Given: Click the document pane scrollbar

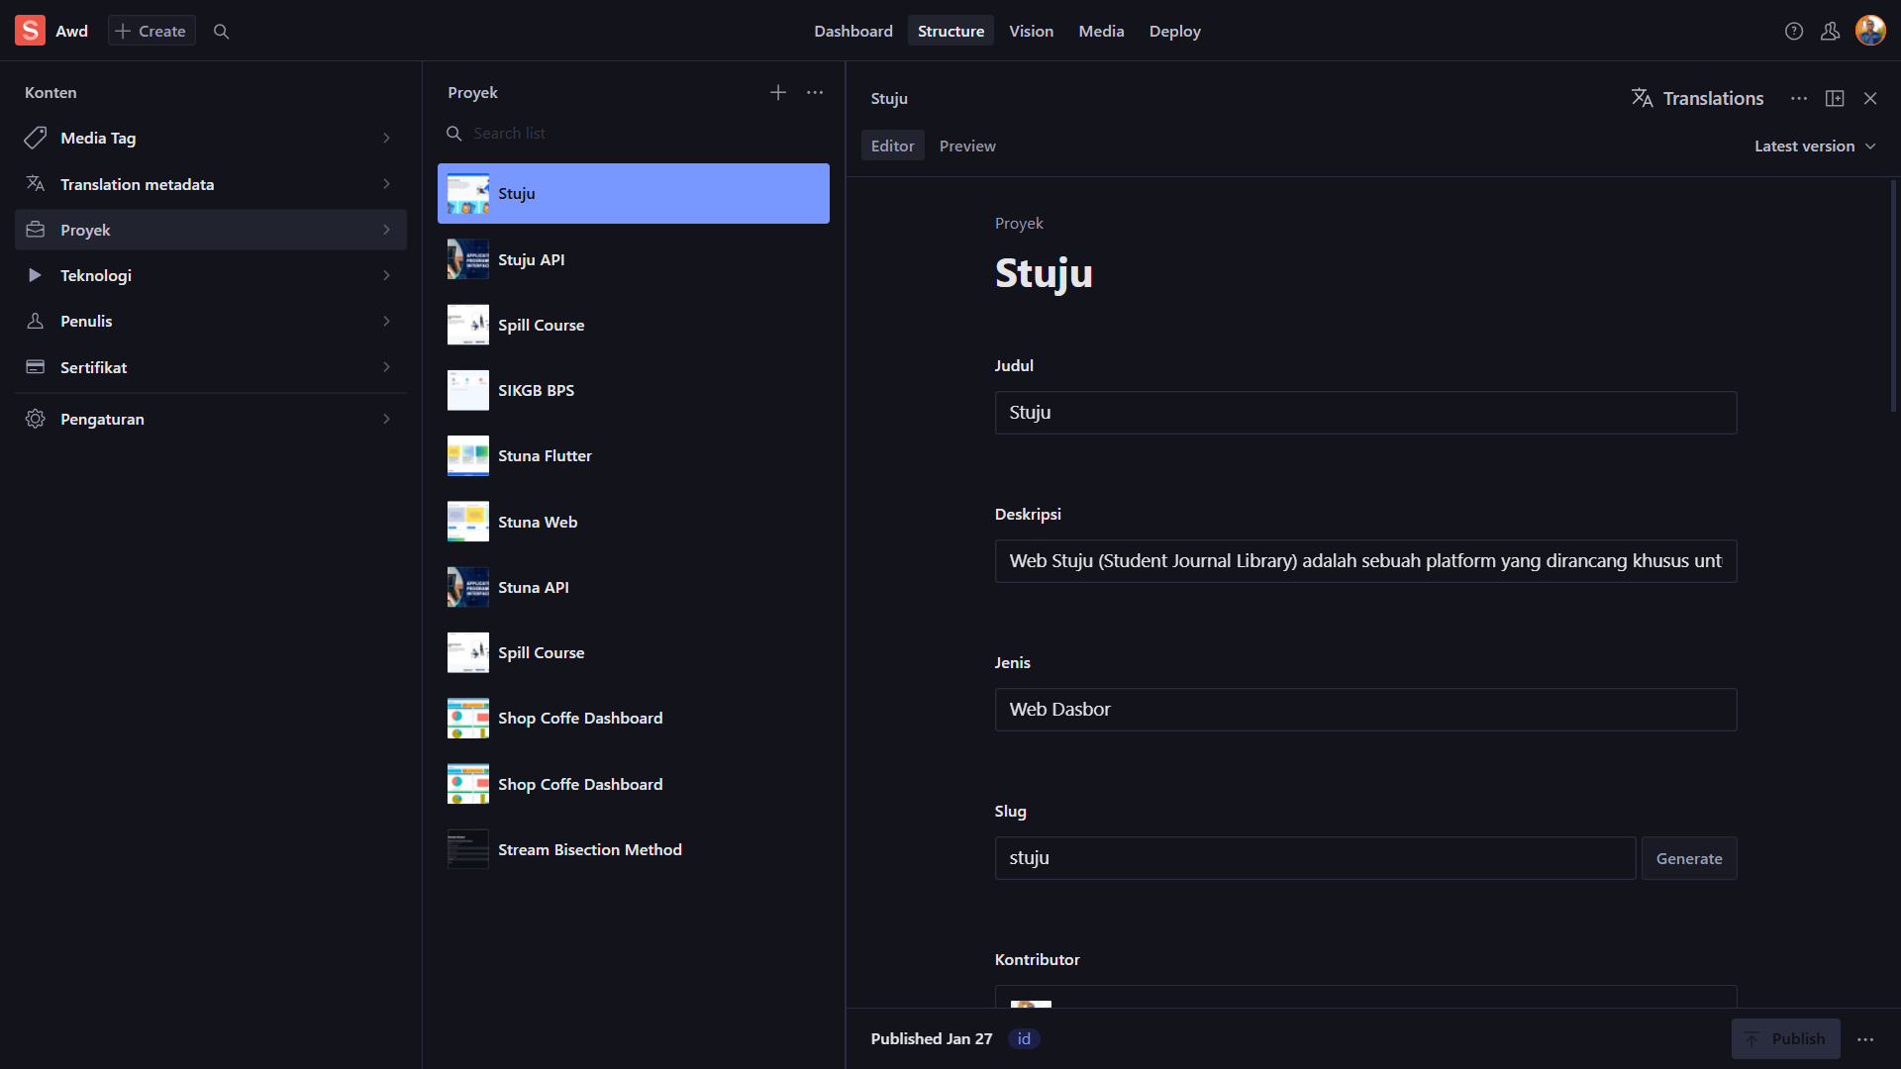Looking at the screenshot, I should (1893, 297).
